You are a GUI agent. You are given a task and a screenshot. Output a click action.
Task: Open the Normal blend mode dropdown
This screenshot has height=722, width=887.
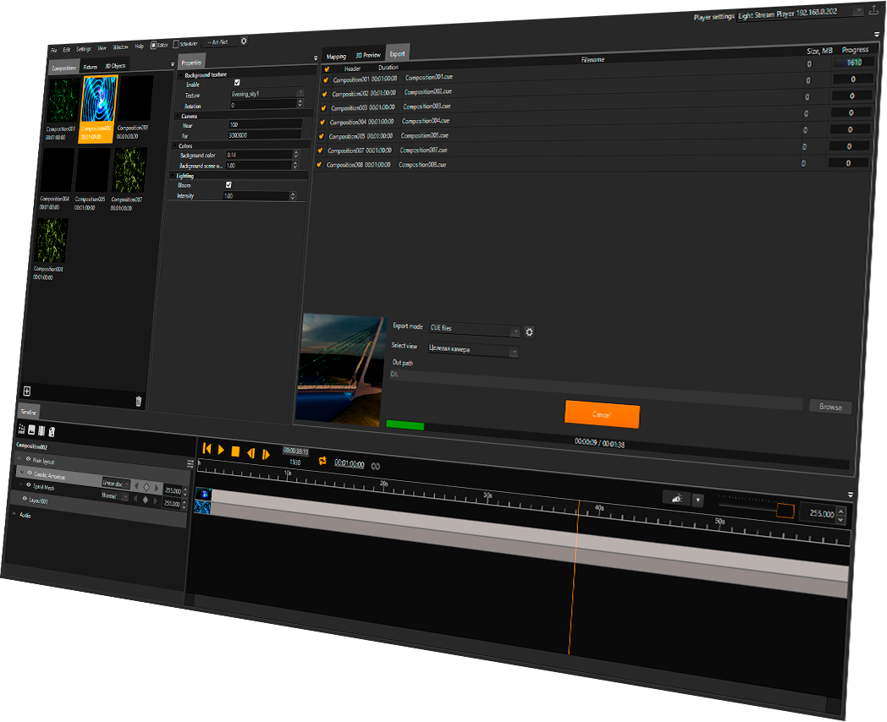pyautogui.click(x=115, y=496)
